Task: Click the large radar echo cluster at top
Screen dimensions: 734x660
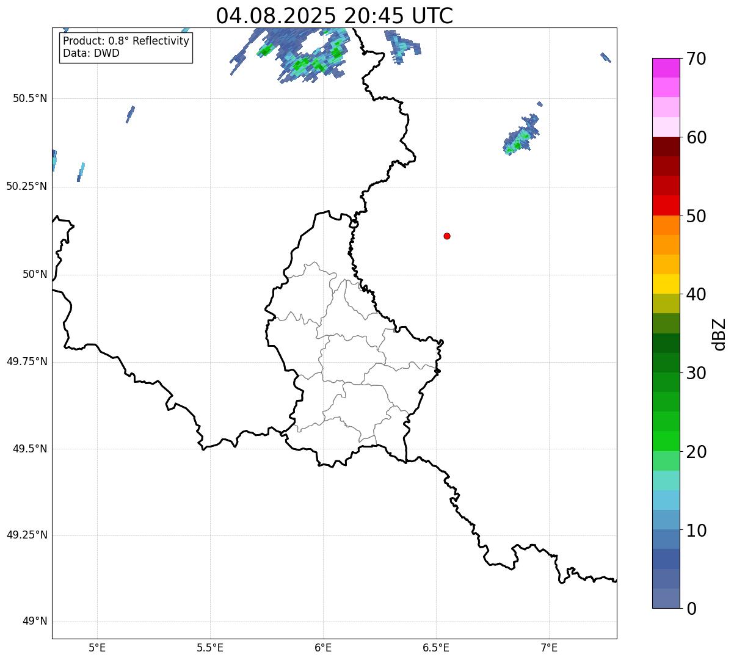Action: pyautogui.click(x=305, y=55)
